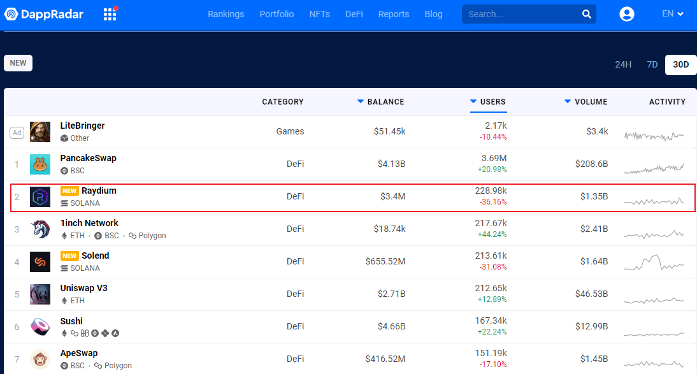
Task: Open the user account avatar icon
Action: point(627,14)
